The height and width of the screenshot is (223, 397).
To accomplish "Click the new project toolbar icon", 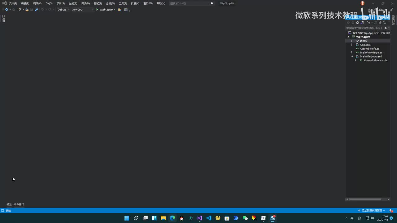I will click(20, 10).
